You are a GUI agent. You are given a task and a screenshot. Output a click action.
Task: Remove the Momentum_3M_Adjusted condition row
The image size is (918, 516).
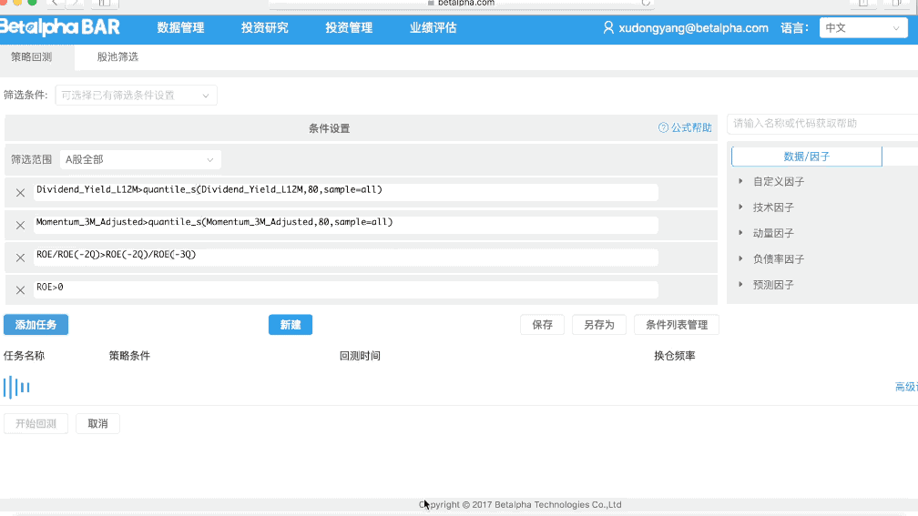click(x=20, y=226)
